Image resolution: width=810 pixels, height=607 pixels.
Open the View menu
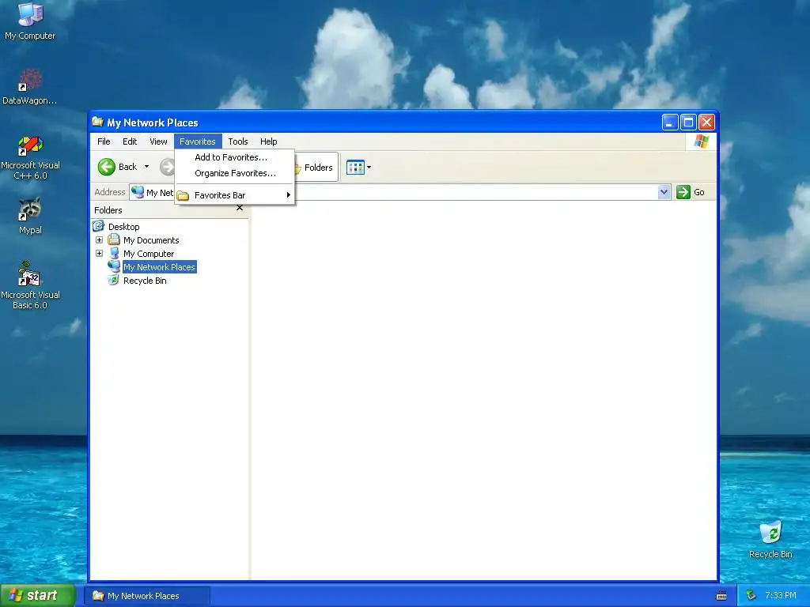tap(158, 141)
